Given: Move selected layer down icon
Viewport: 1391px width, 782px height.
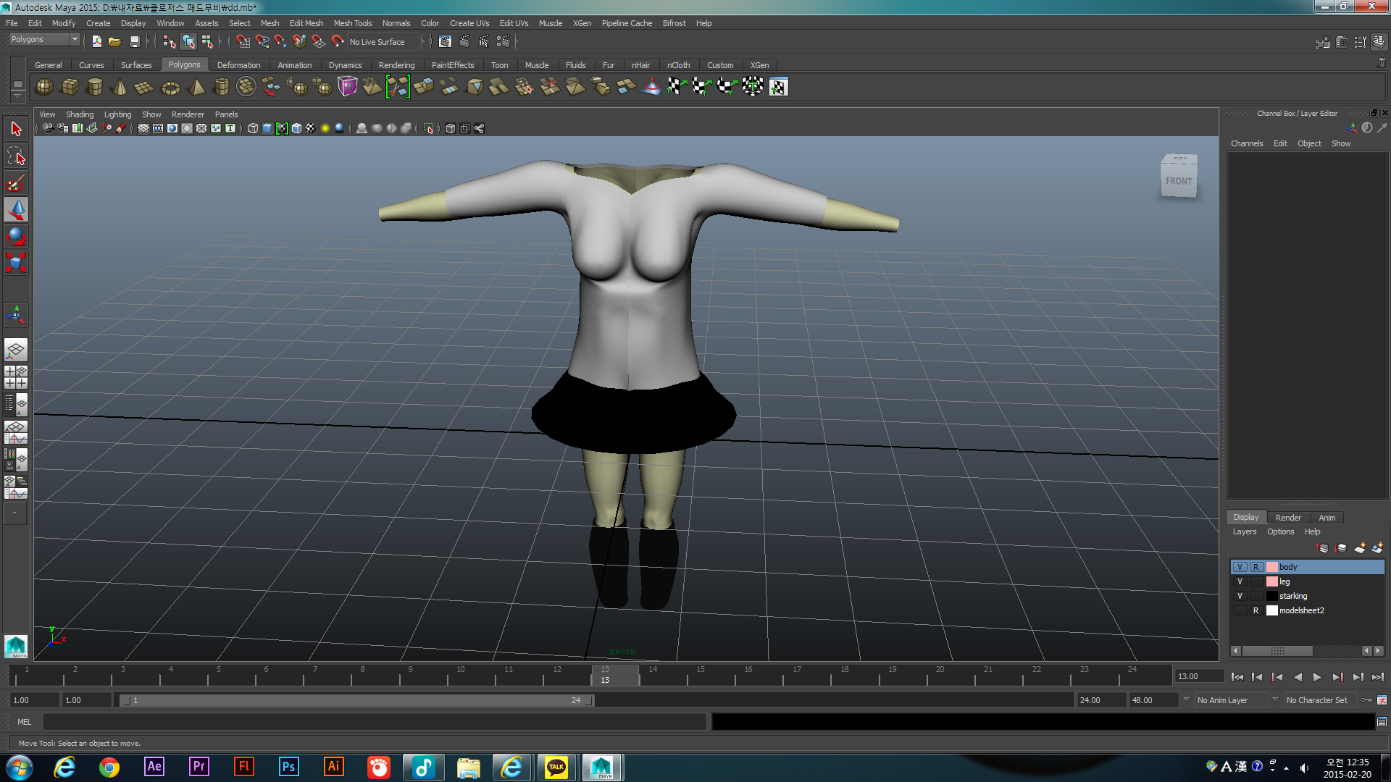Looking at the screenshot, I should pyautogui.click(x=1341, y=548).
